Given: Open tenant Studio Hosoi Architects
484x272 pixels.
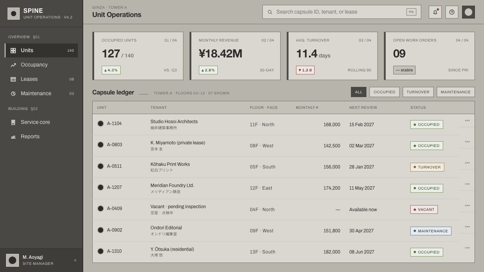Looking at the screenshot, I should (174, 122).
